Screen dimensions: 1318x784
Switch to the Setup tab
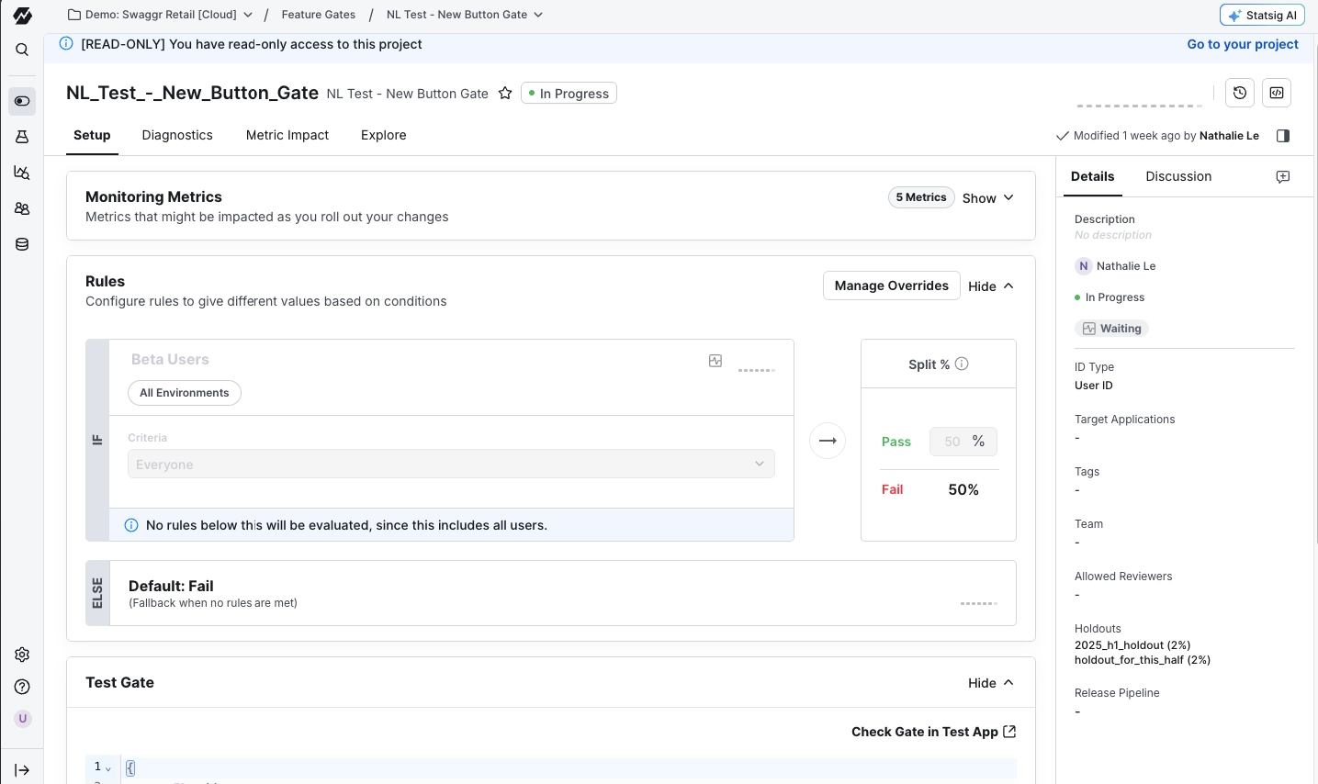pos(92,135)
